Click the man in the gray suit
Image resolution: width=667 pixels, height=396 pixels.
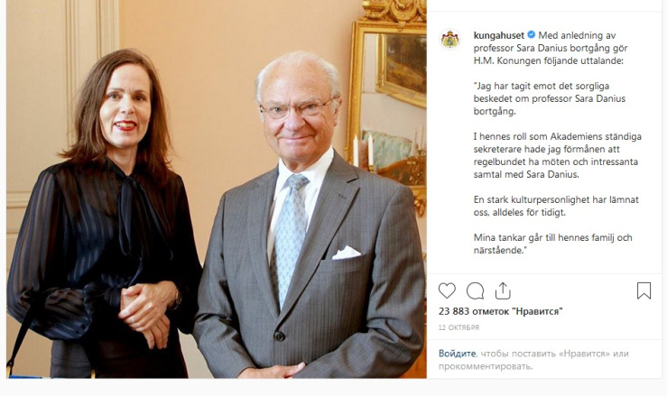click(x=310, y=215)
